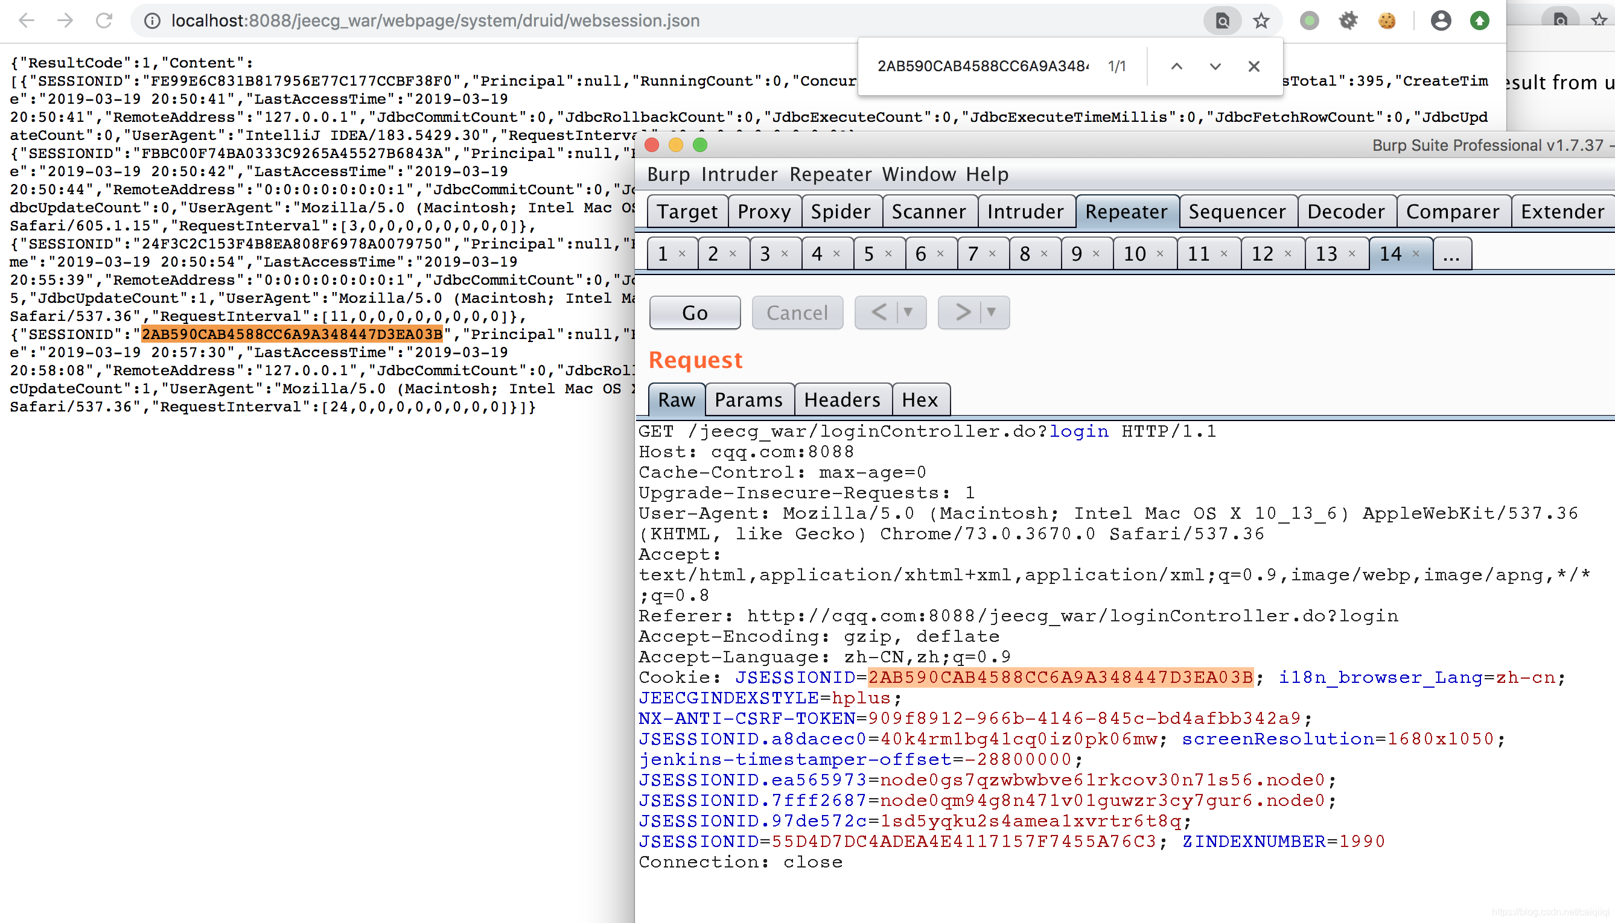Close Repeater tab 14
The height and width of the screenshot is (923, 1615).
click(1416, 253)
